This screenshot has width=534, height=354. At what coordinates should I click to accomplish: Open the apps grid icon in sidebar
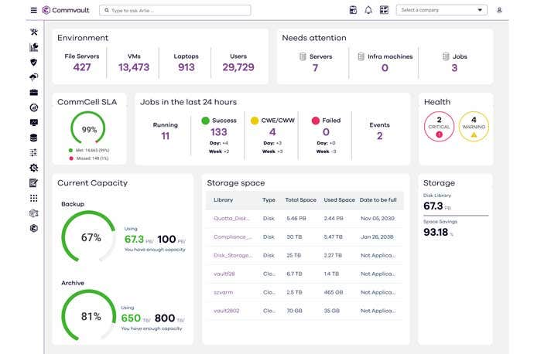pos(33,198)
